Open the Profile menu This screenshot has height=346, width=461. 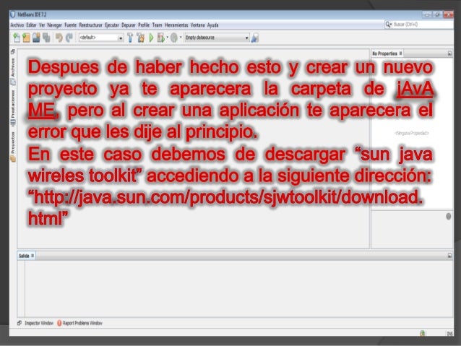(144, 25)
